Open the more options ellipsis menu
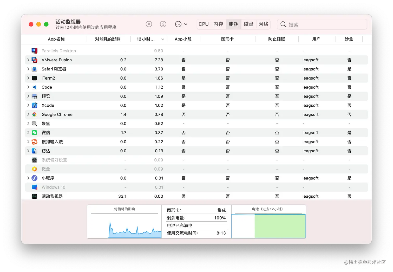Screen dimensions: 393x272 [181, 24]
